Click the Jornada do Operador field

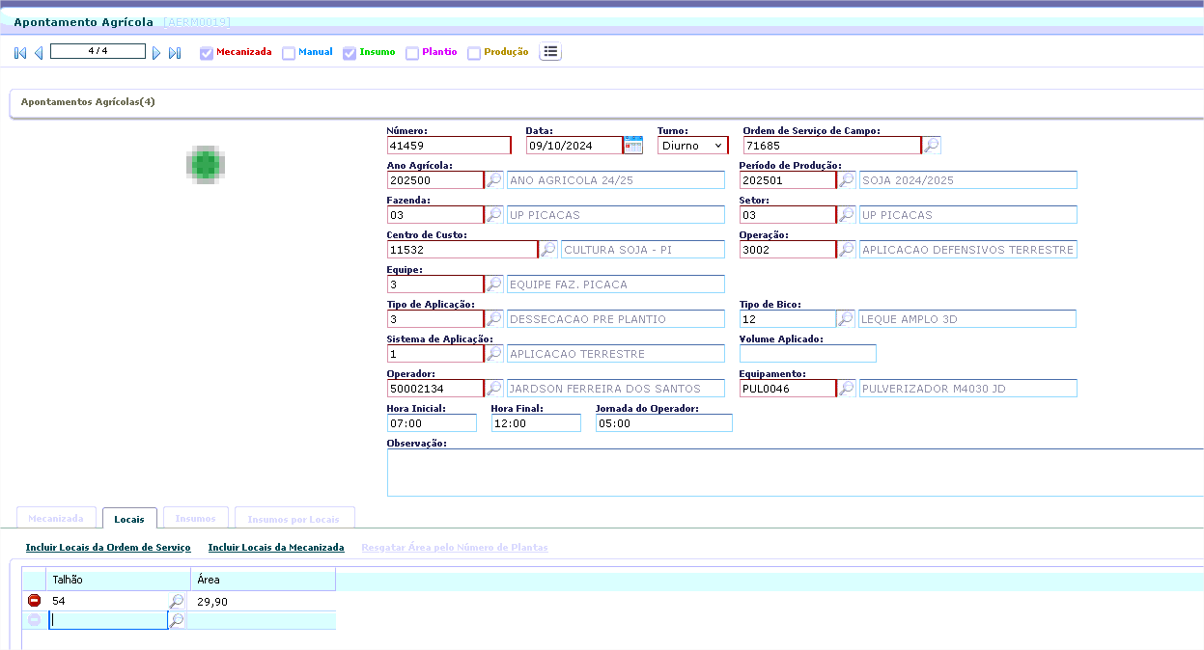point(664,423)
